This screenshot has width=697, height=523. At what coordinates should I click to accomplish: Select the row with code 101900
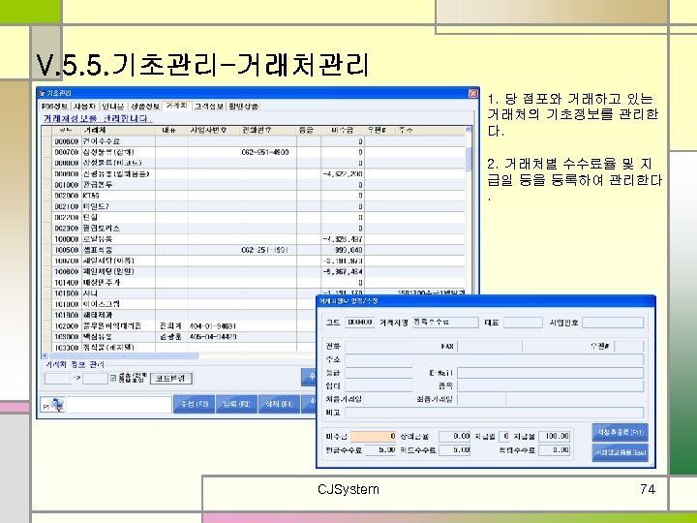[179, 315]
